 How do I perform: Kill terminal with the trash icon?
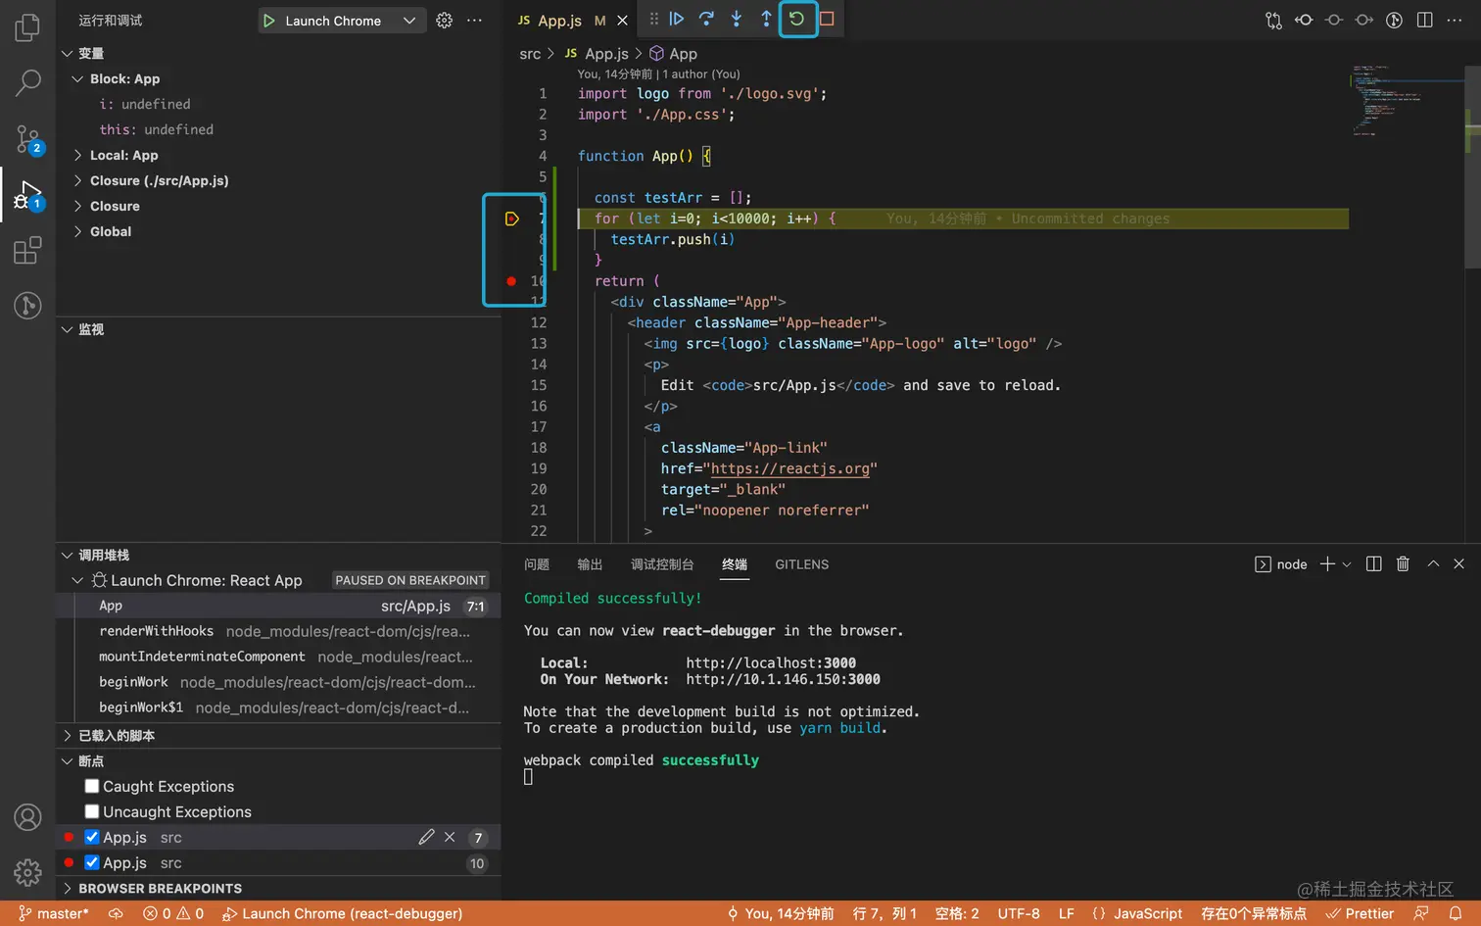tap(1403, 563)
